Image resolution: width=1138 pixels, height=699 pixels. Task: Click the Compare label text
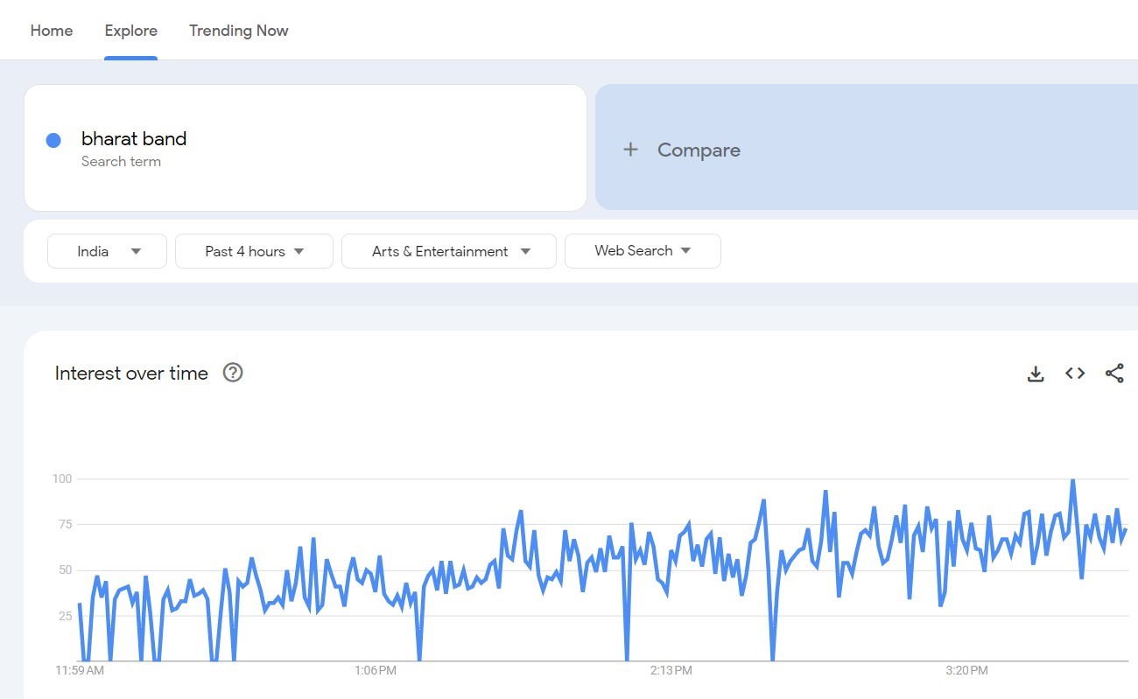coord(699,150)
